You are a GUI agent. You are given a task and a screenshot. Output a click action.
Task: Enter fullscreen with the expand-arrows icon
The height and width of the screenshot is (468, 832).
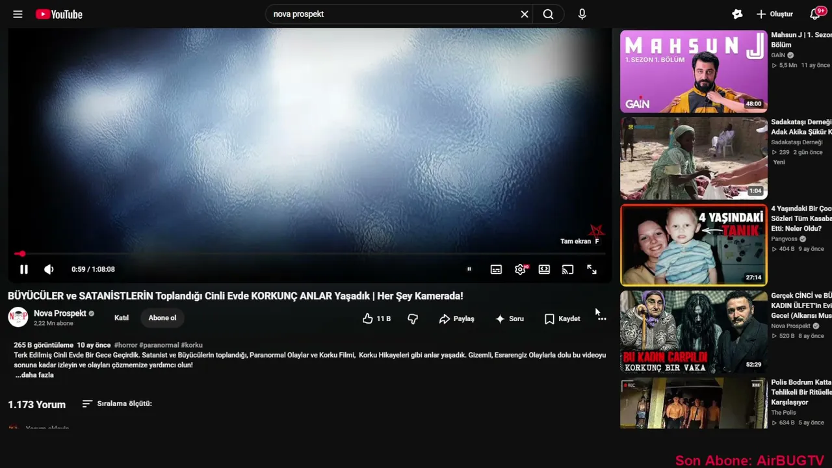click(591, 269)
